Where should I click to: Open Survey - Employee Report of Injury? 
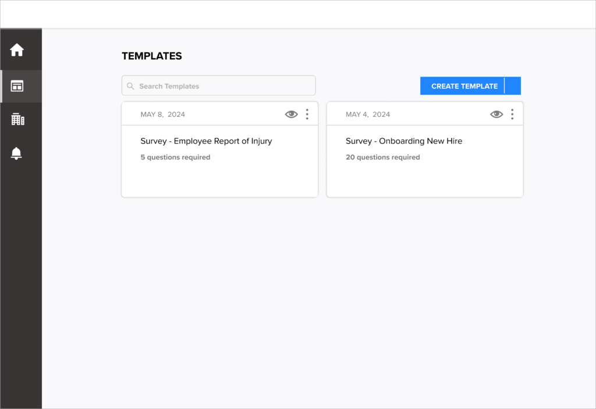[206, 141]
